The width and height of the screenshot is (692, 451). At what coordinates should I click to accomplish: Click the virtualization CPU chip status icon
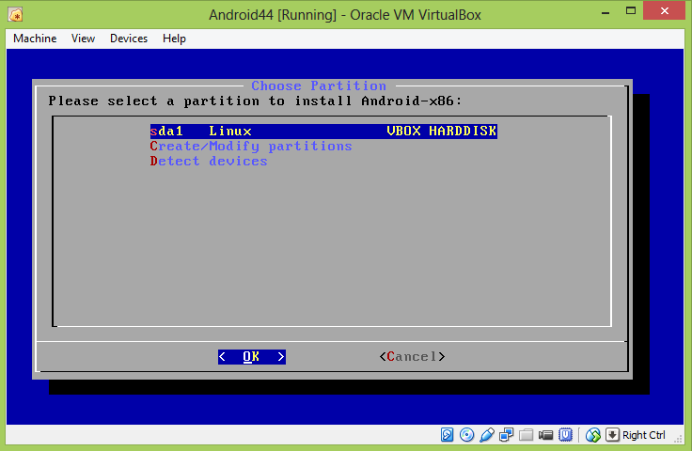pos(565,435)
